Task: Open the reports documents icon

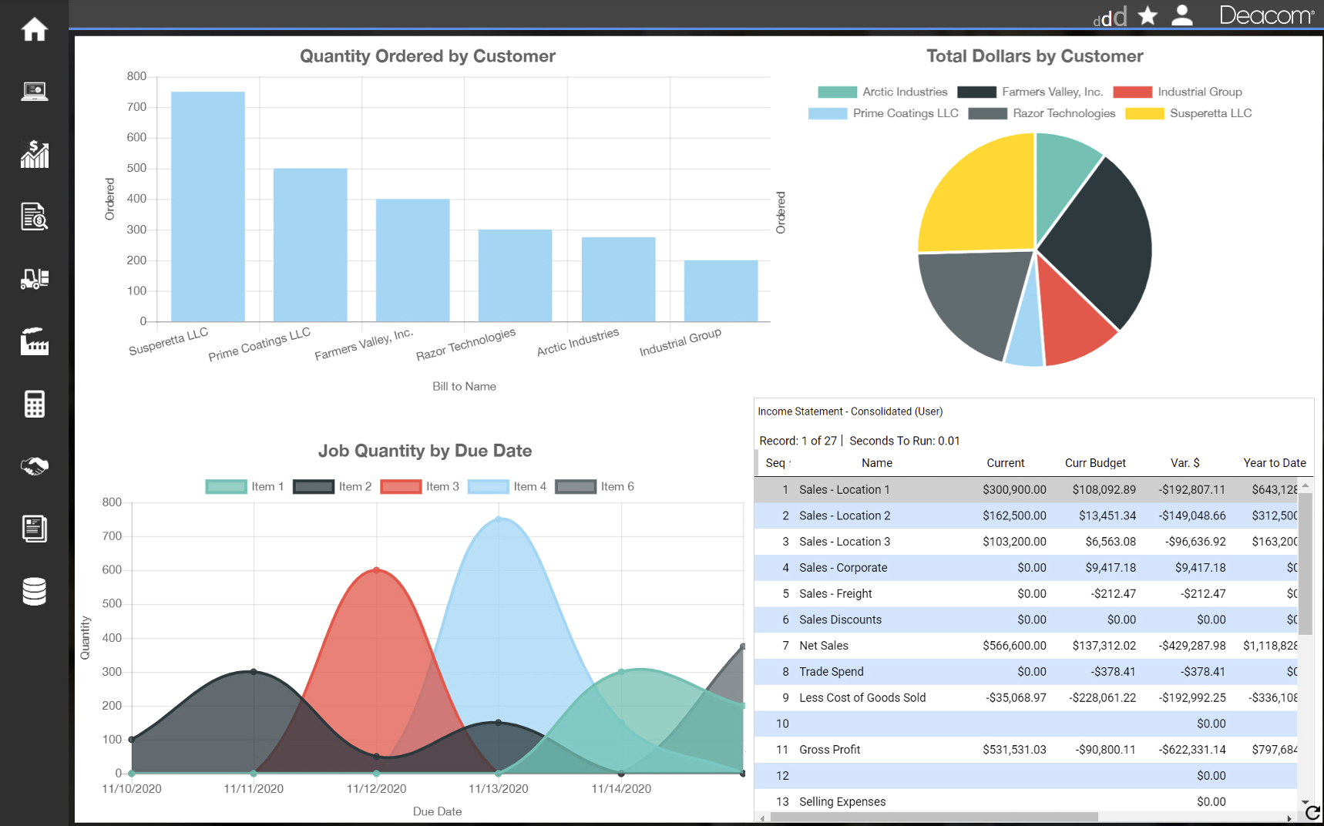Action: 34,529
